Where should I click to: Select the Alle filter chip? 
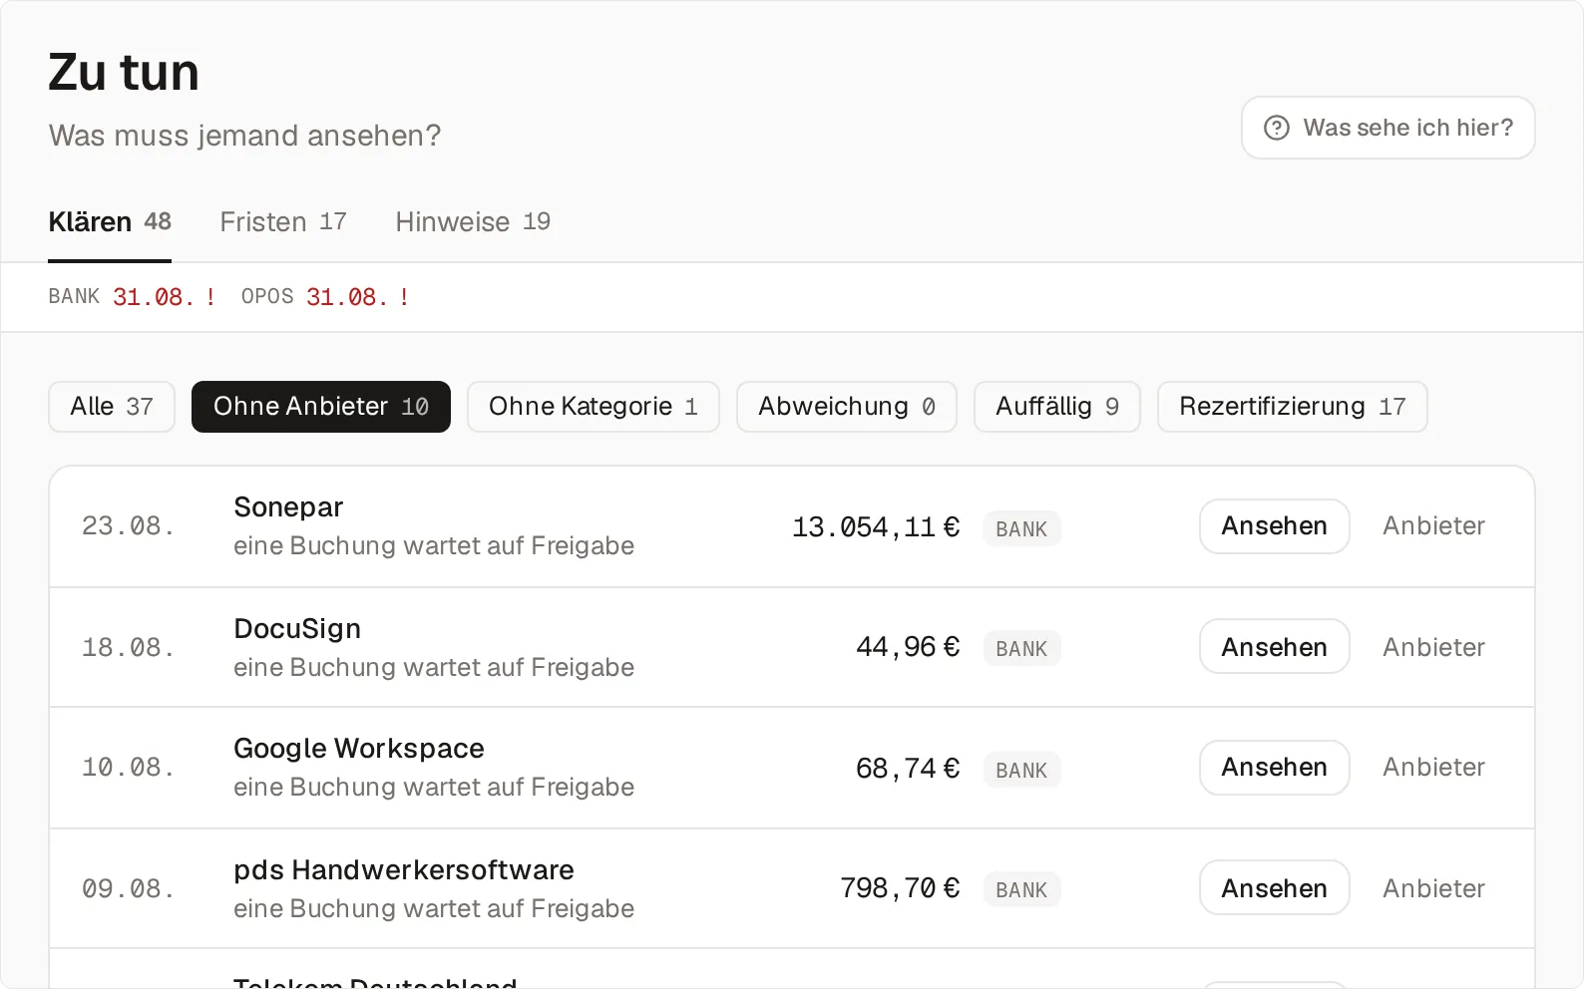click(112, 407)
